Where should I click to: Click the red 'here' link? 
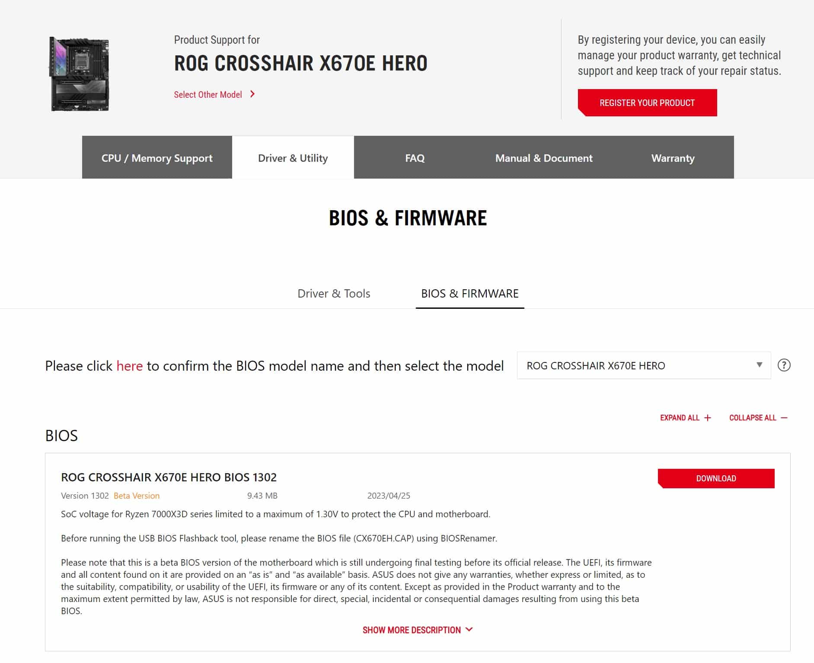tap(129, 366)
